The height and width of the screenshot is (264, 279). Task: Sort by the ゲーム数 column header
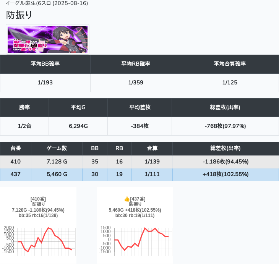point(57,148)
